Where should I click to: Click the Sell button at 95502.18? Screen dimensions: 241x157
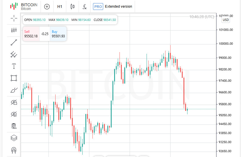click(x=31, y=34)
